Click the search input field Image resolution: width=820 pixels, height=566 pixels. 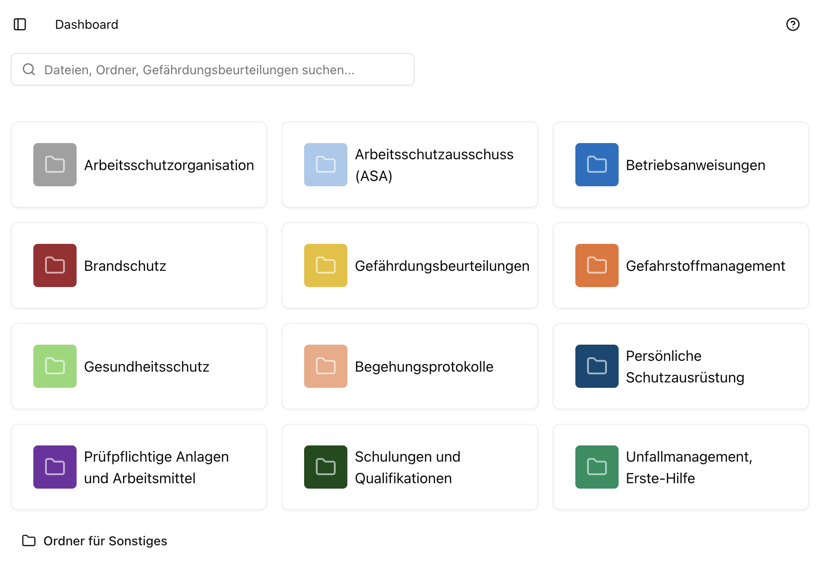point(212,69)
